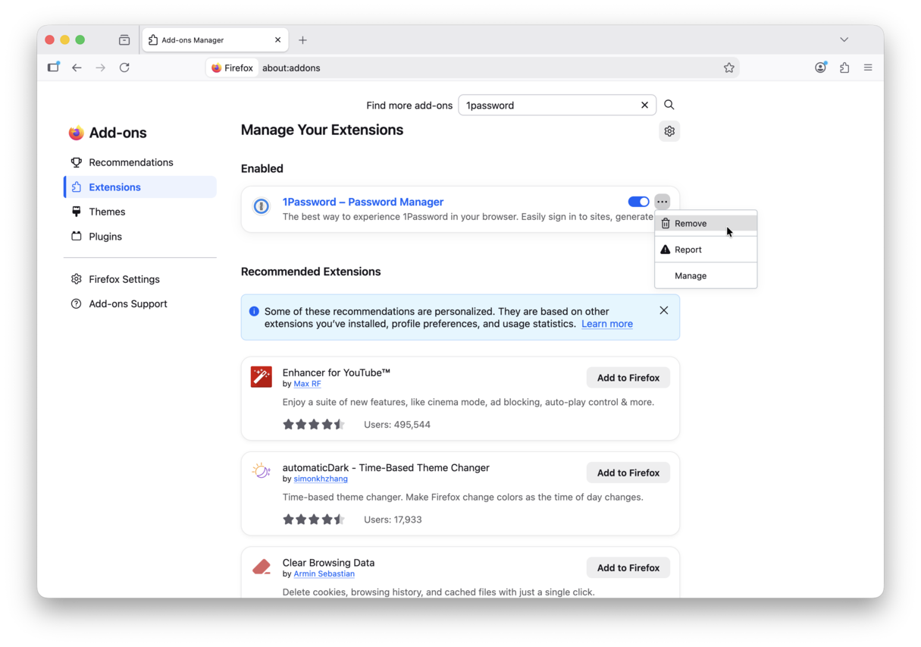The image size is (921, 647).
Task: Open the extensions tools gear menu
Action: click(x=669, y=131)
